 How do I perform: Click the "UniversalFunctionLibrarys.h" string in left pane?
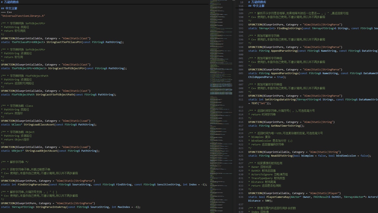pyautogui.click(x=23, y=16)
